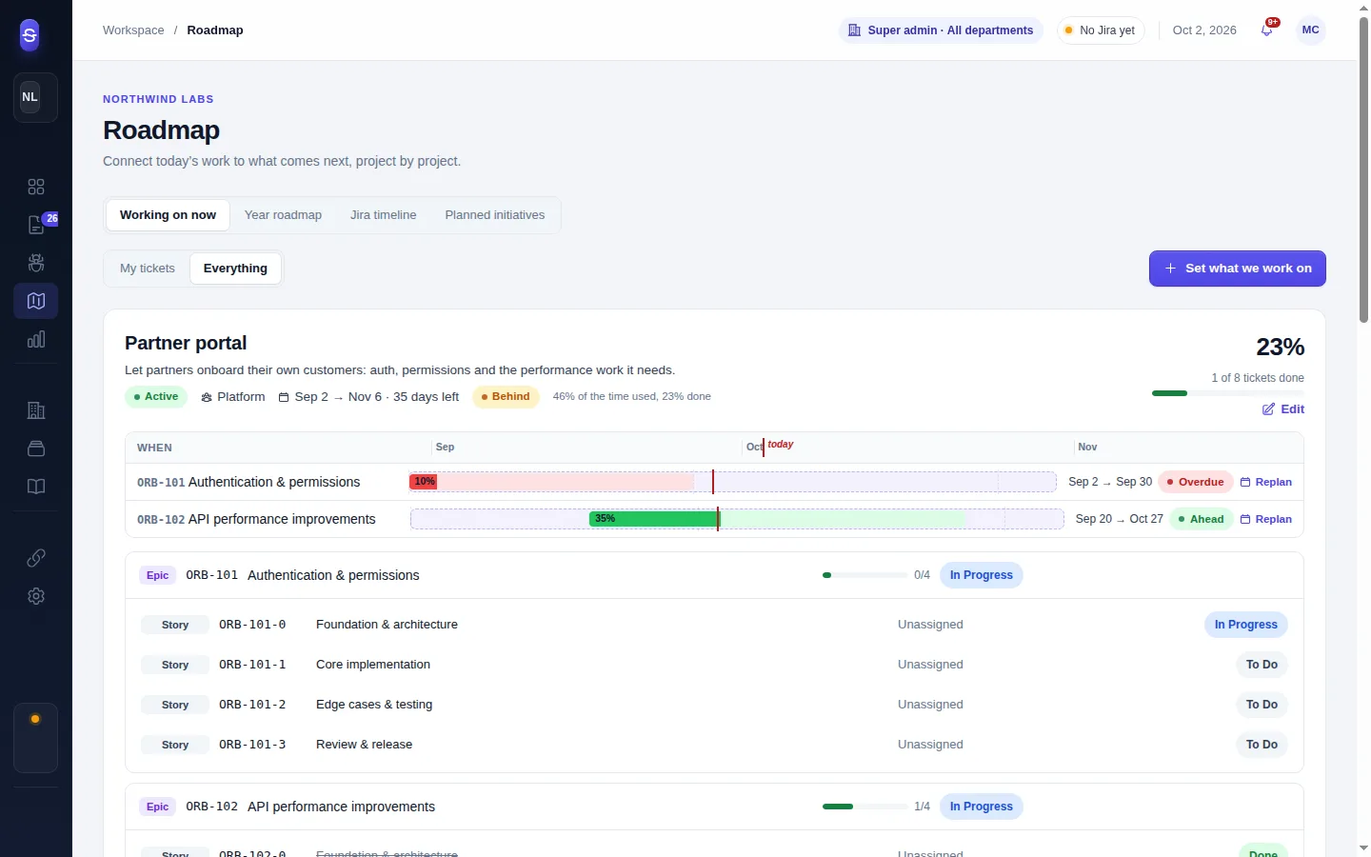This screenshot has height=857, width=1371.
Task: Open the open-book docs icon
Action: click(36, 487)
